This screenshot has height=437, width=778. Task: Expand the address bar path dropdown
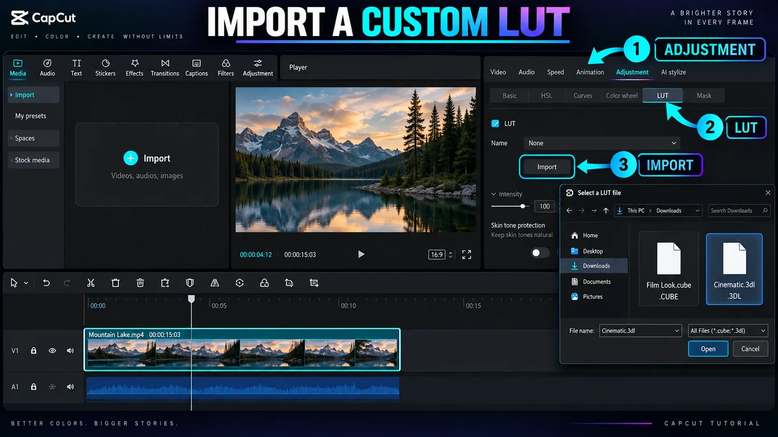[x=697, y=211]
